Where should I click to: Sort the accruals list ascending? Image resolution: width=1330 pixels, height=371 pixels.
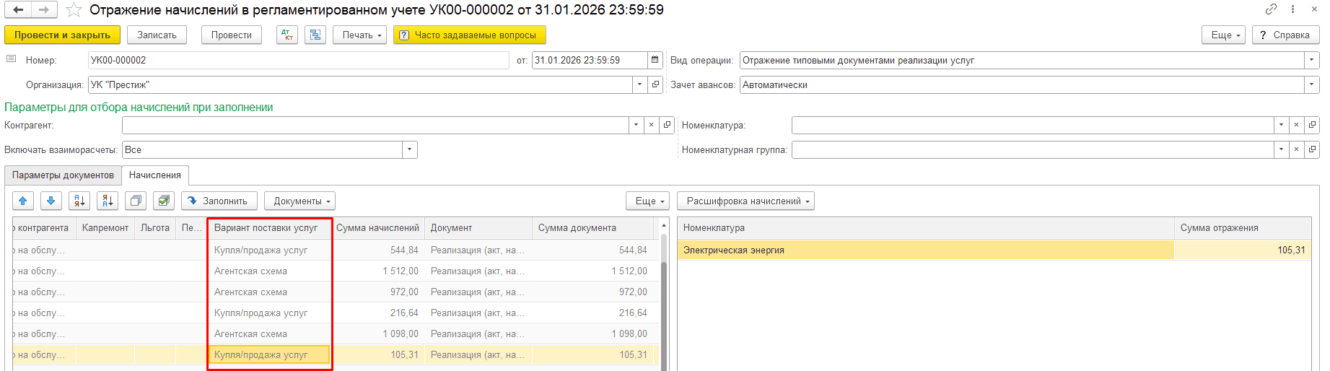pyautogui.click(x=79, y=201)
